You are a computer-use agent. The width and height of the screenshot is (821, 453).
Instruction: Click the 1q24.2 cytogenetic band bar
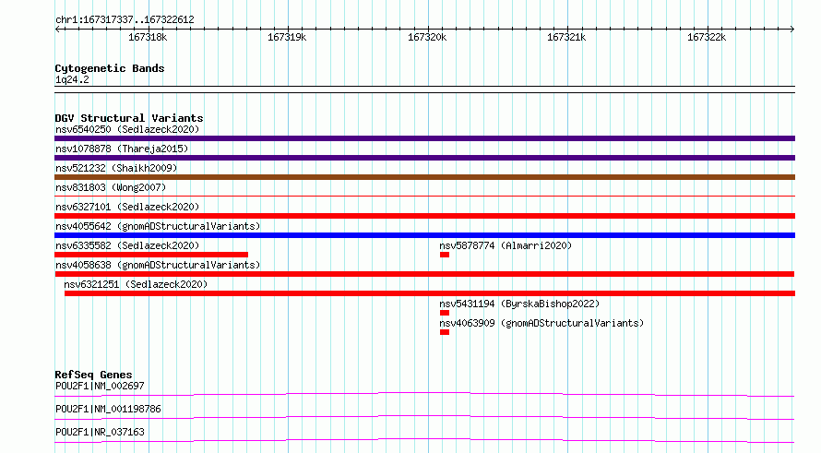pos(424,89)
